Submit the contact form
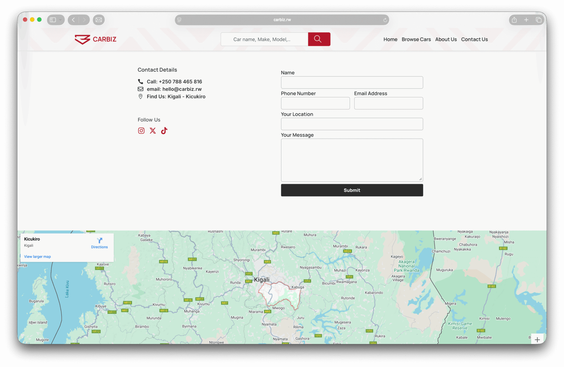 352,190
